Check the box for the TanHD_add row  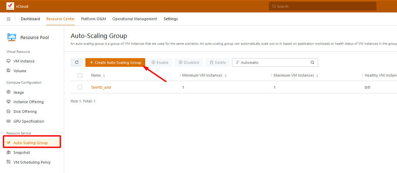[x=80, y=87]
